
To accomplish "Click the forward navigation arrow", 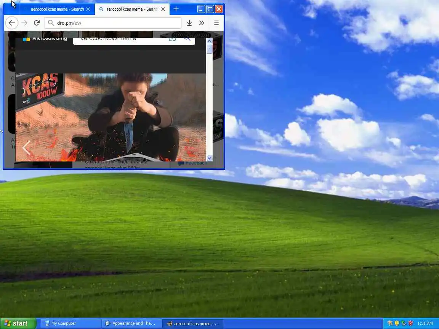I will [25, 23].
